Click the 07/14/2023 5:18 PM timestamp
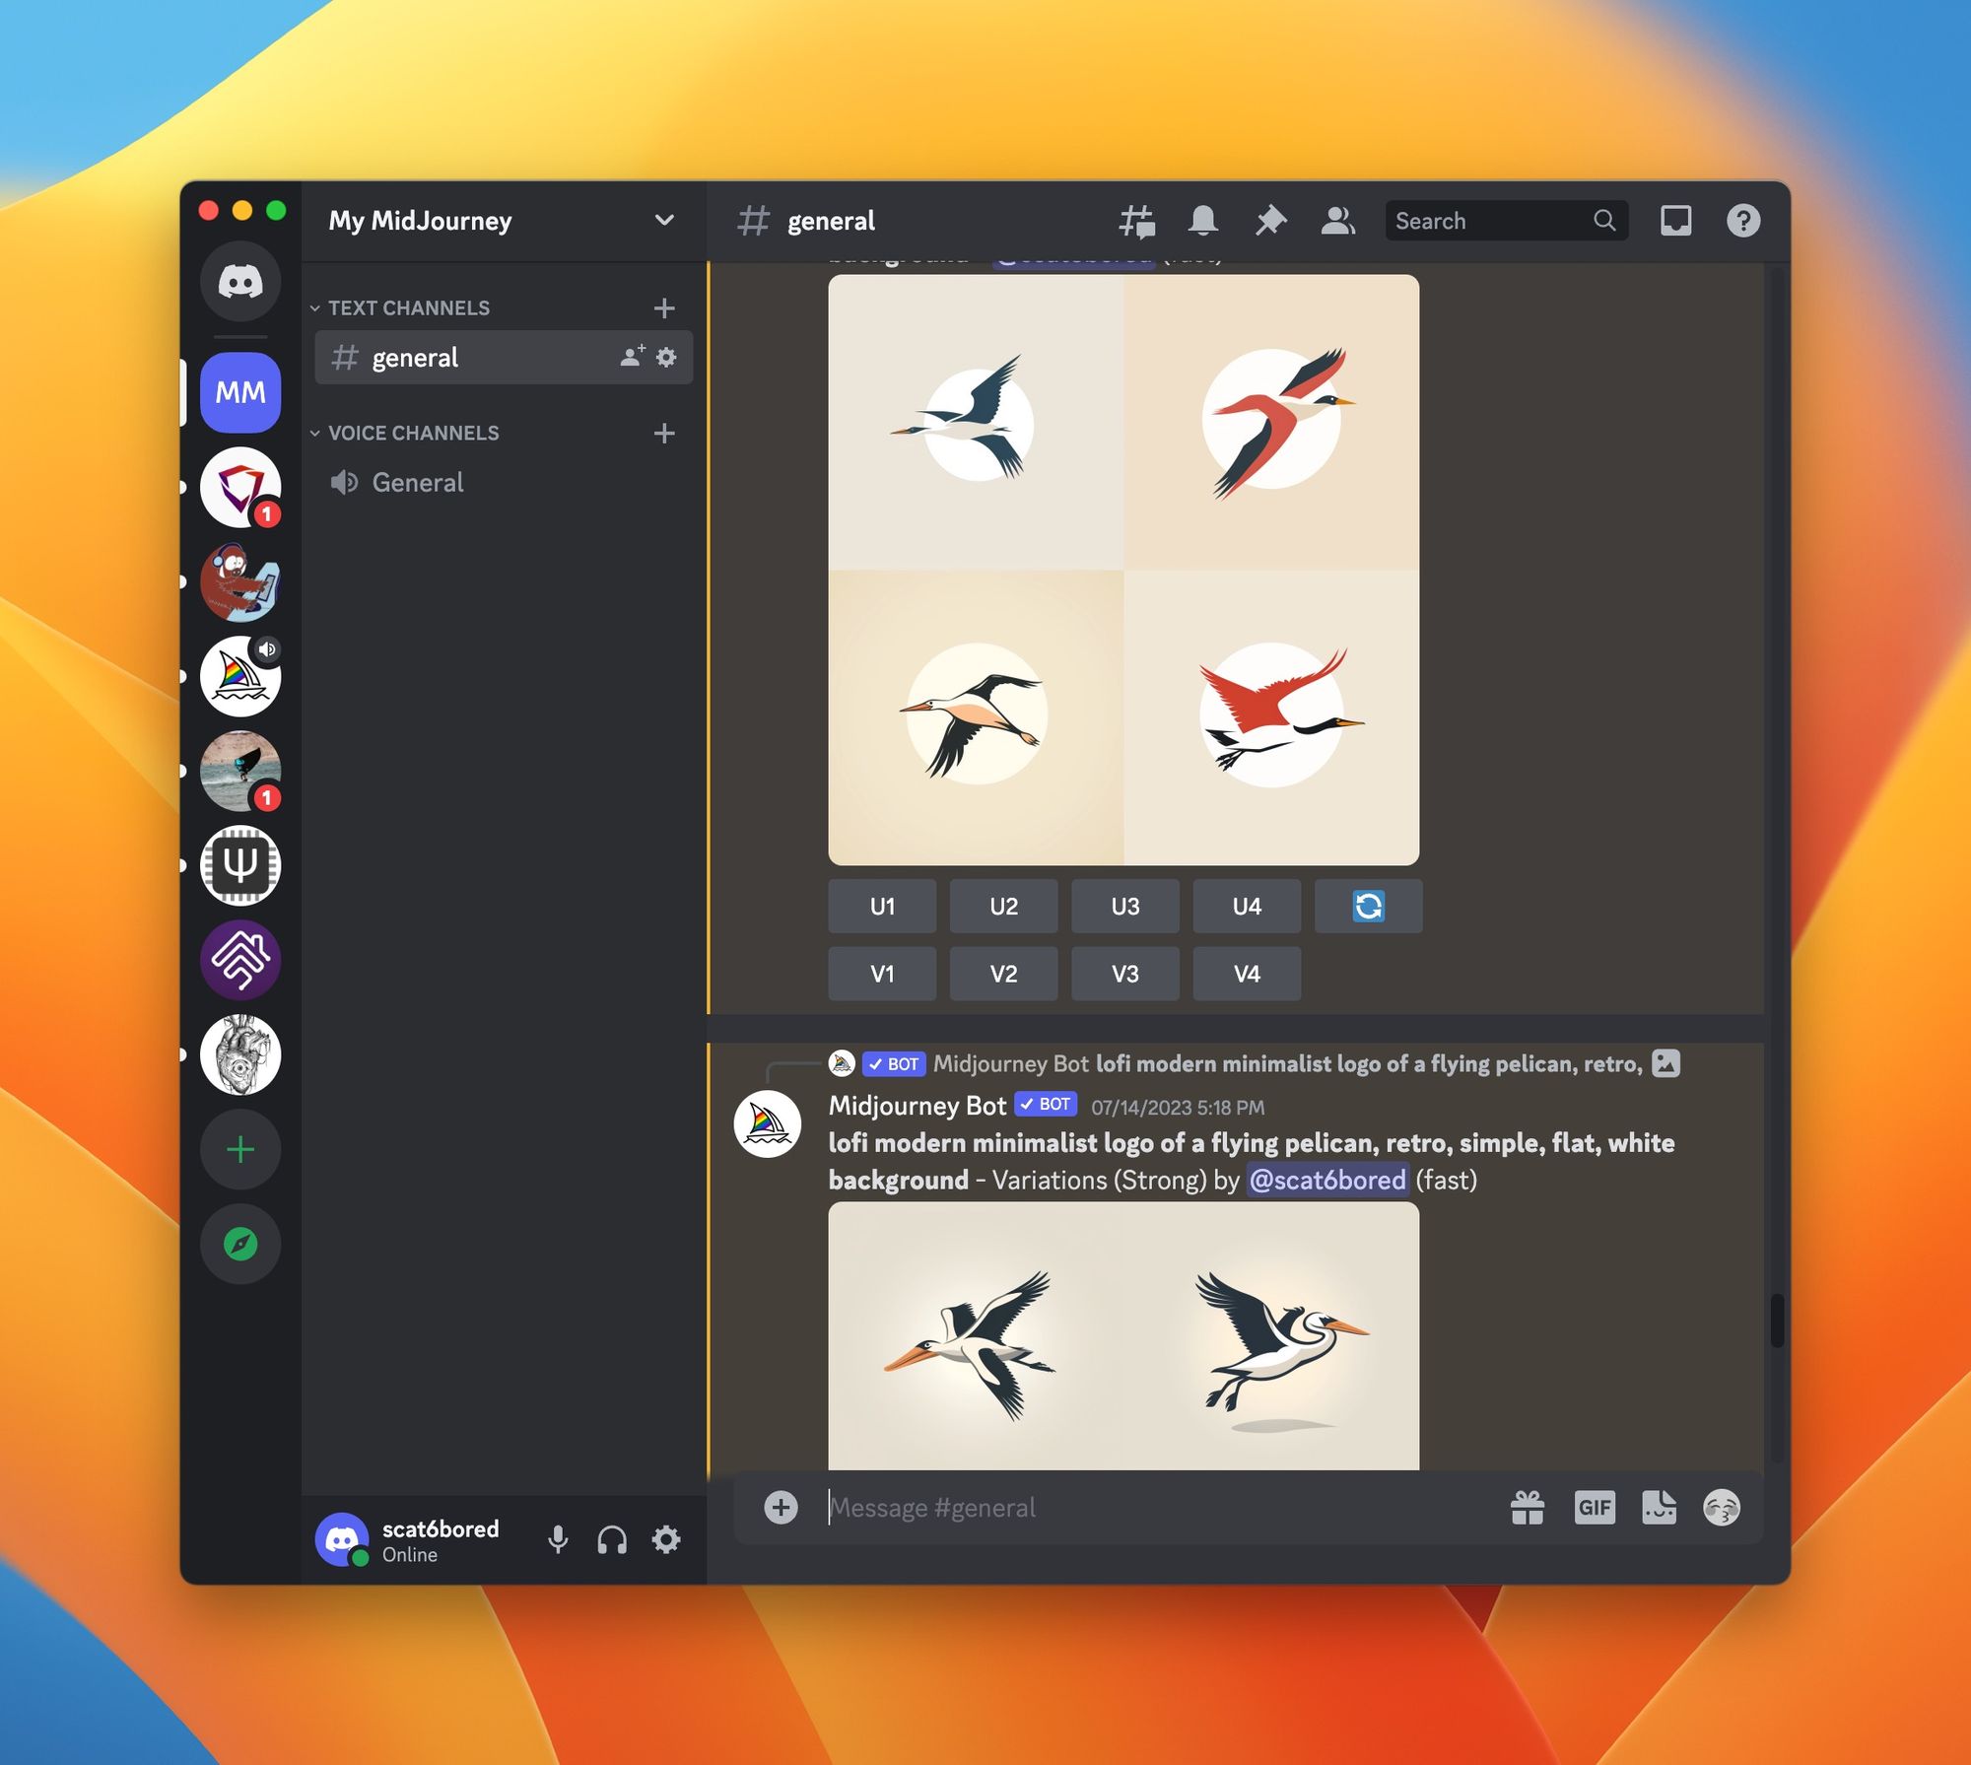 (1178, 1107)
